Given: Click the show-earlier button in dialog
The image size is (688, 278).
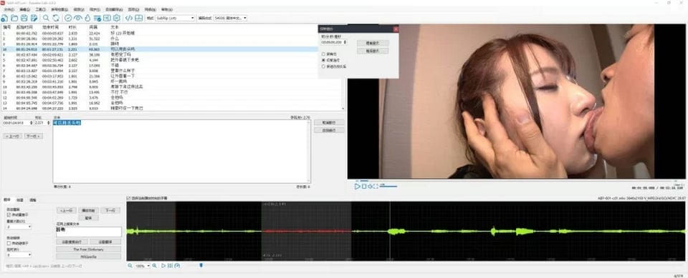Looking at the screenshot, I should pyautogui.click(x=373, y=44).
